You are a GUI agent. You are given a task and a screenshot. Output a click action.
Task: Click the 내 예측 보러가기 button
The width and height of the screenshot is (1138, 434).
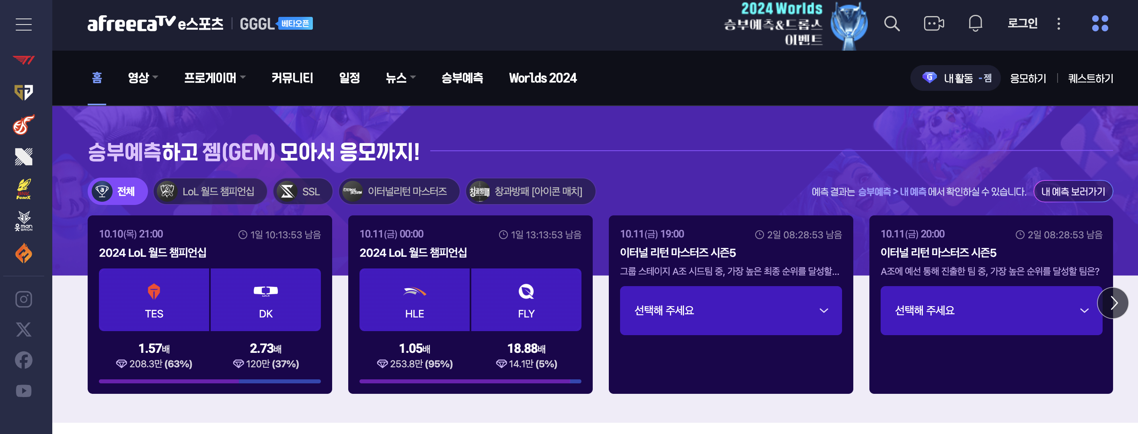1072,191
